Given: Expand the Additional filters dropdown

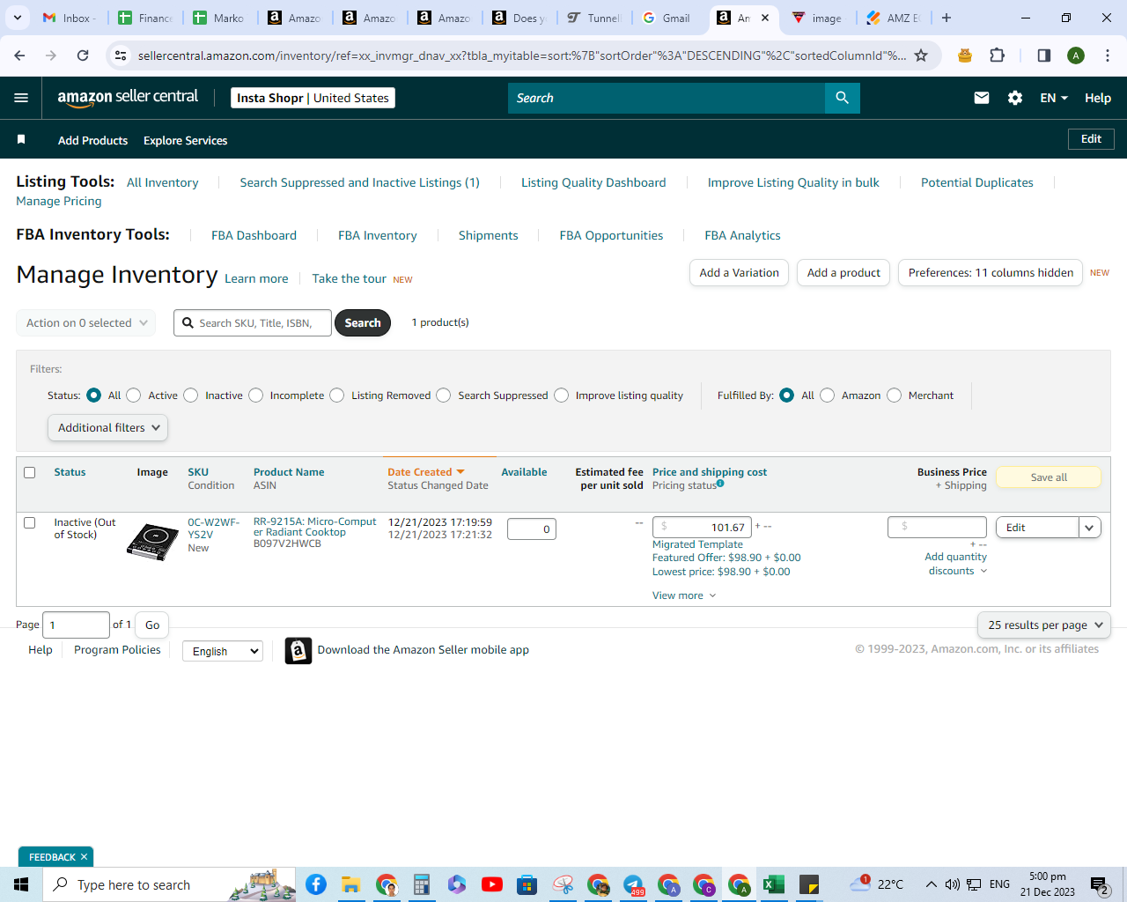Looking at the screenshot, I should point(107,428).
